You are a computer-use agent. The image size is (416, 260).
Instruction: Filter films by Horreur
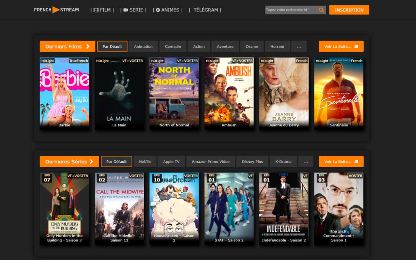click(x=277, y=46)
